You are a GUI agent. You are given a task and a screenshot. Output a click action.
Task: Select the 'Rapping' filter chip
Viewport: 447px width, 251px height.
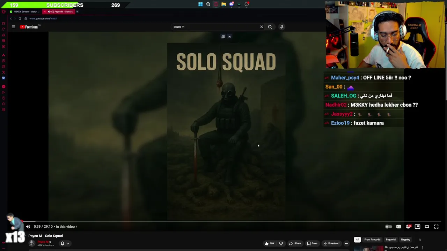click(x=405, y=239)
